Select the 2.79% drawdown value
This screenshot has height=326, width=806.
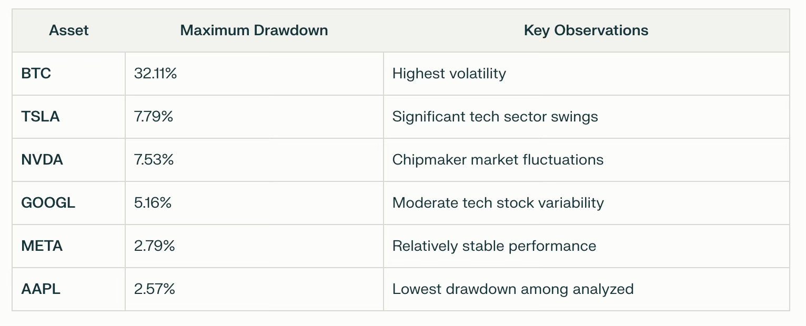pos(154,246)
